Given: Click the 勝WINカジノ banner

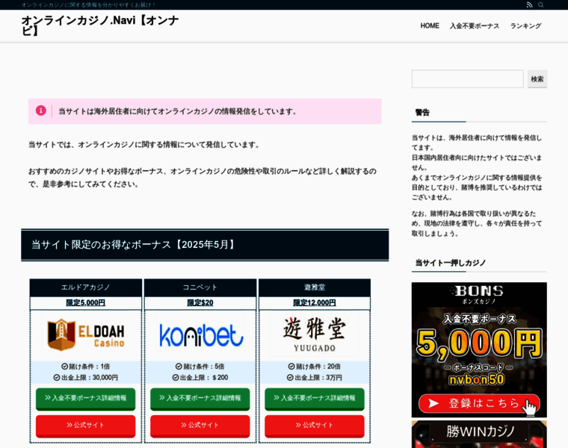Looking at the screenshot, I should point(479,435).
